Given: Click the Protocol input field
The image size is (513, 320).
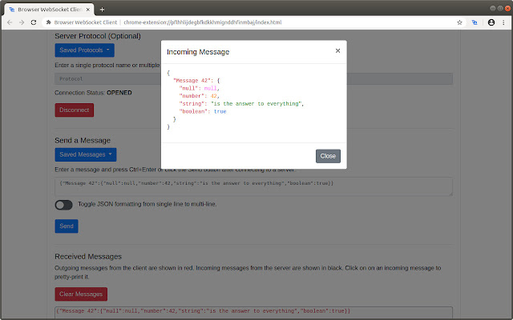Looking at the screenshot, I should [104, 79].
